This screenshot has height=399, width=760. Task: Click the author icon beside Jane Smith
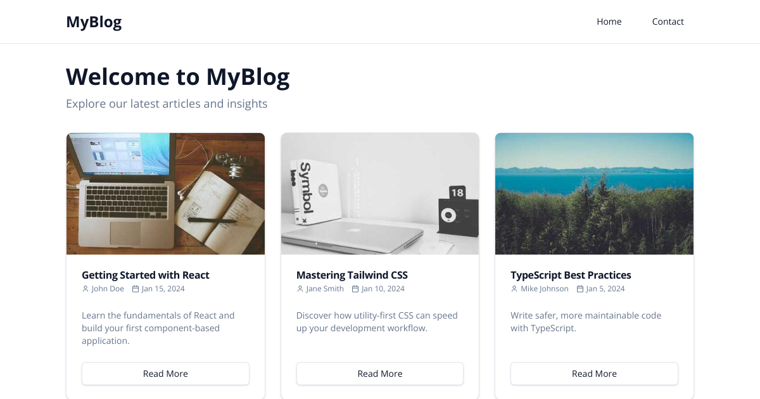300,289
